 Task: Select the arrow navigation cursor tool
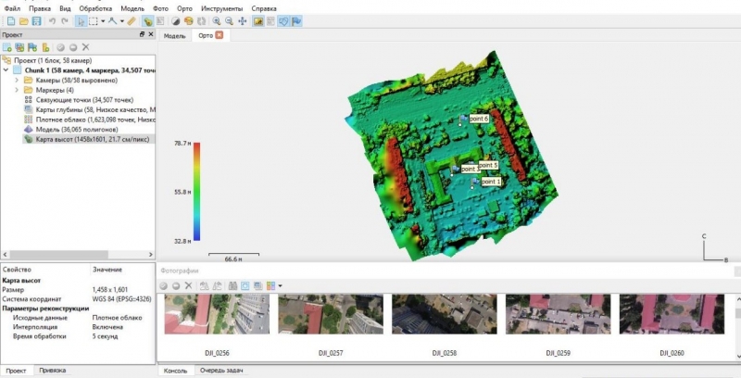[82, 20]
